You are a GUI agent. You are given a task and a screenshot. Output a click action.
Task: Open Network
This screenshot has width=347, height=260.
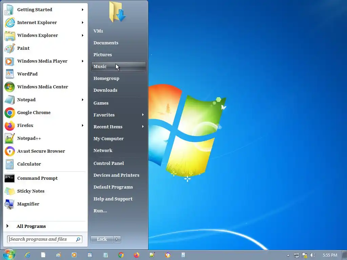[x=118, y=150]
